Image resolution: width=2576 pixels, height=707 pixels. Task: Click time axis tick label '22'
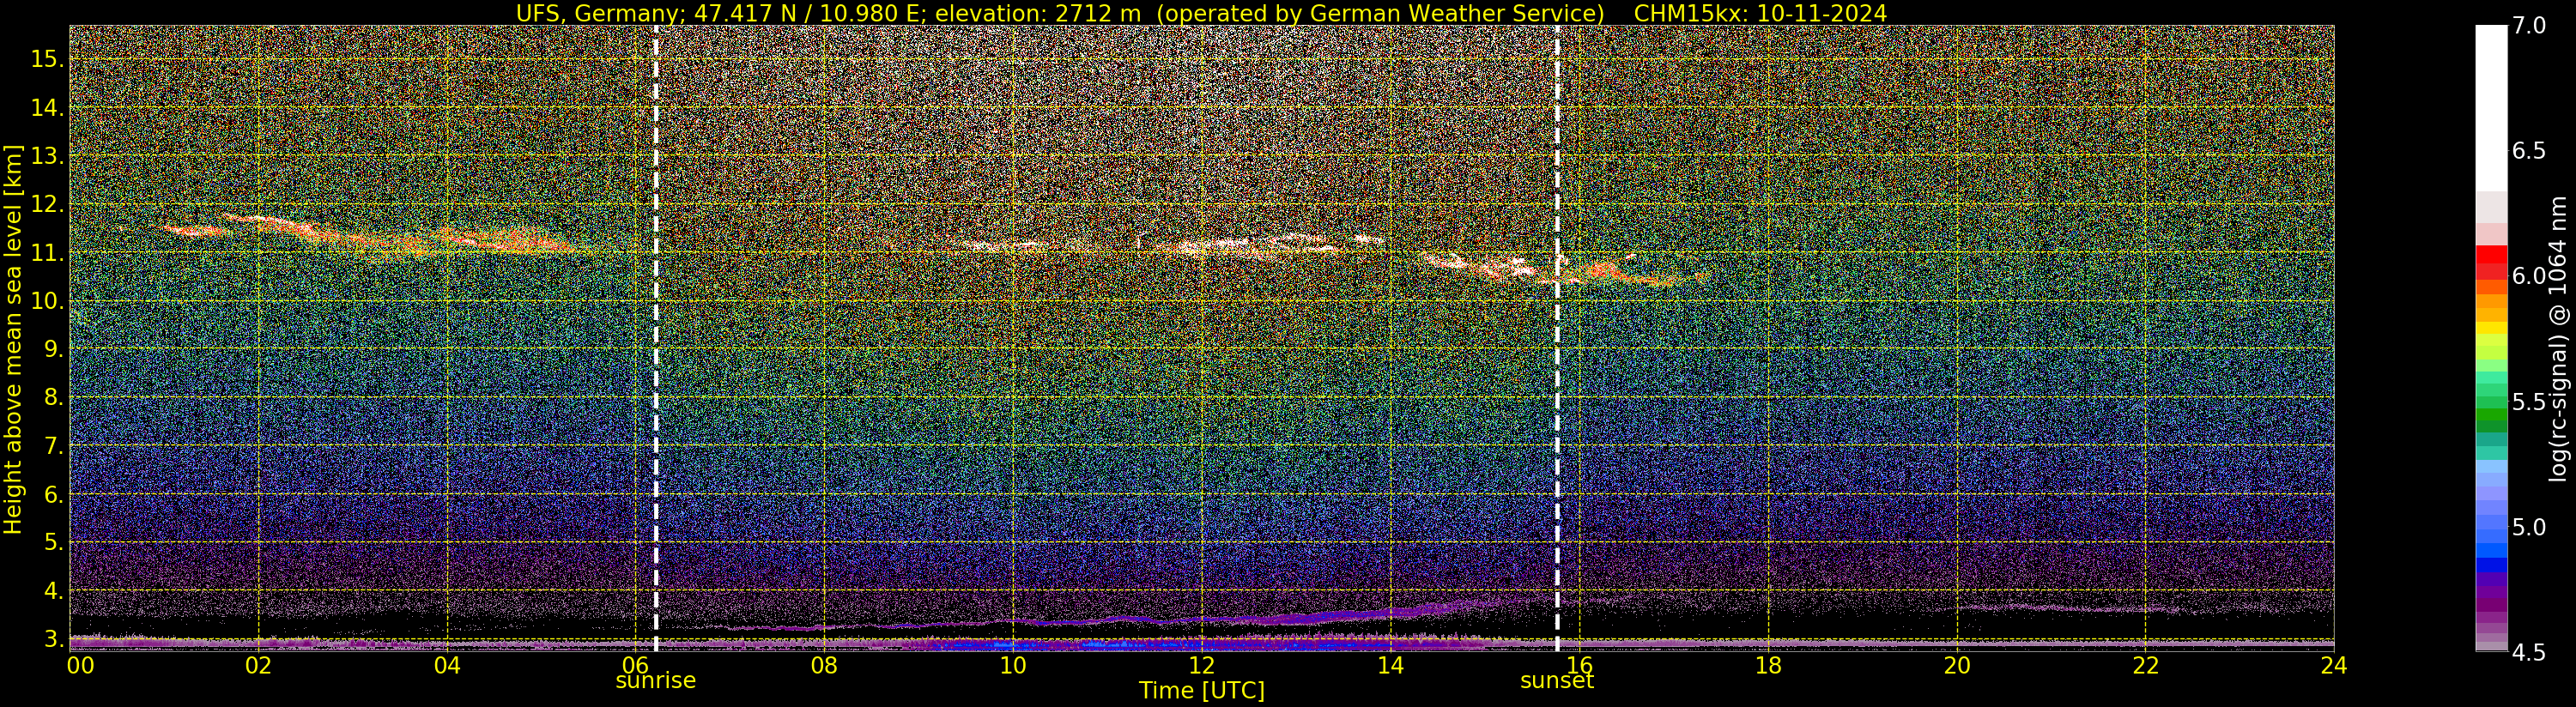[x=2145, y=665]
